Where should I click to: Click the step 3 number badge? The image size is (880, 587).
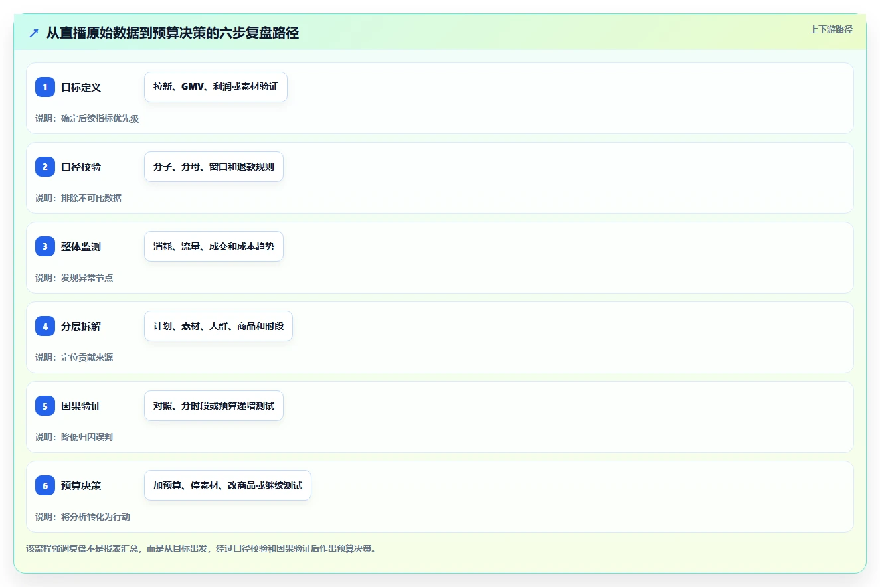click(x=45, y=246)
